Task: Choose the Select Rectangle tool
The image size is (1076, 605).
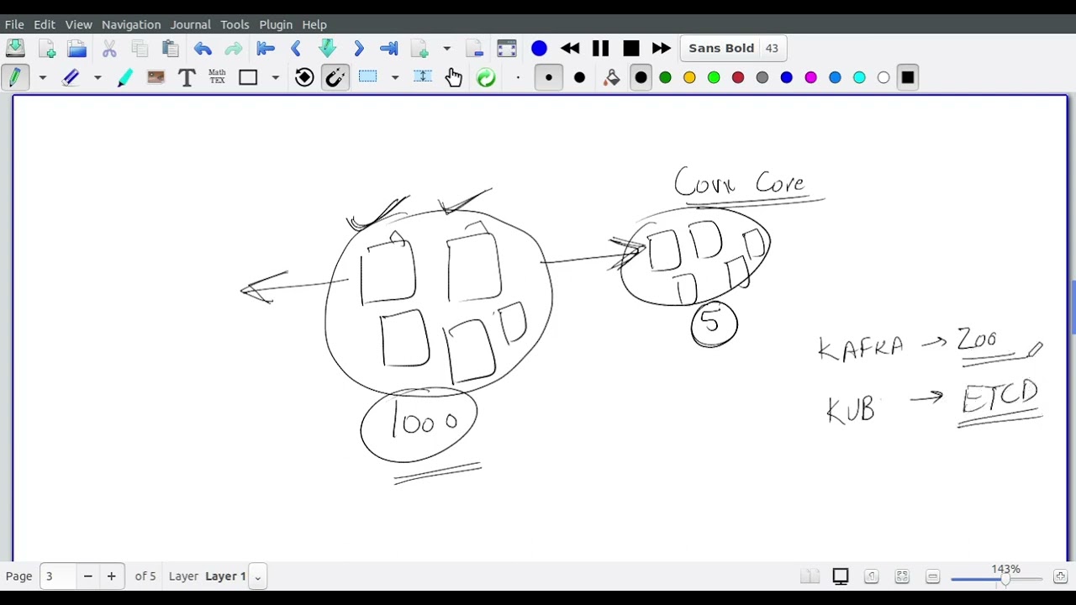Action: pos(367,77)
